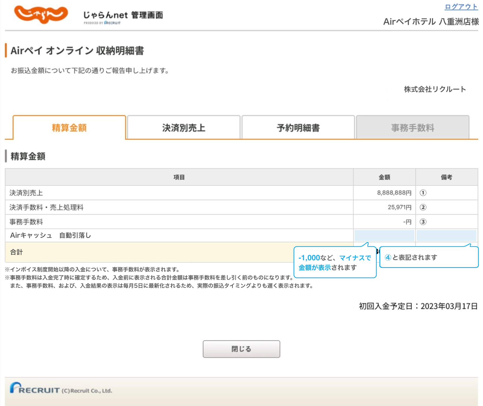Viewport: 483px width, 406px height.
Task: Click the 初回入金予定日 date text
Action: pos(418,306)
